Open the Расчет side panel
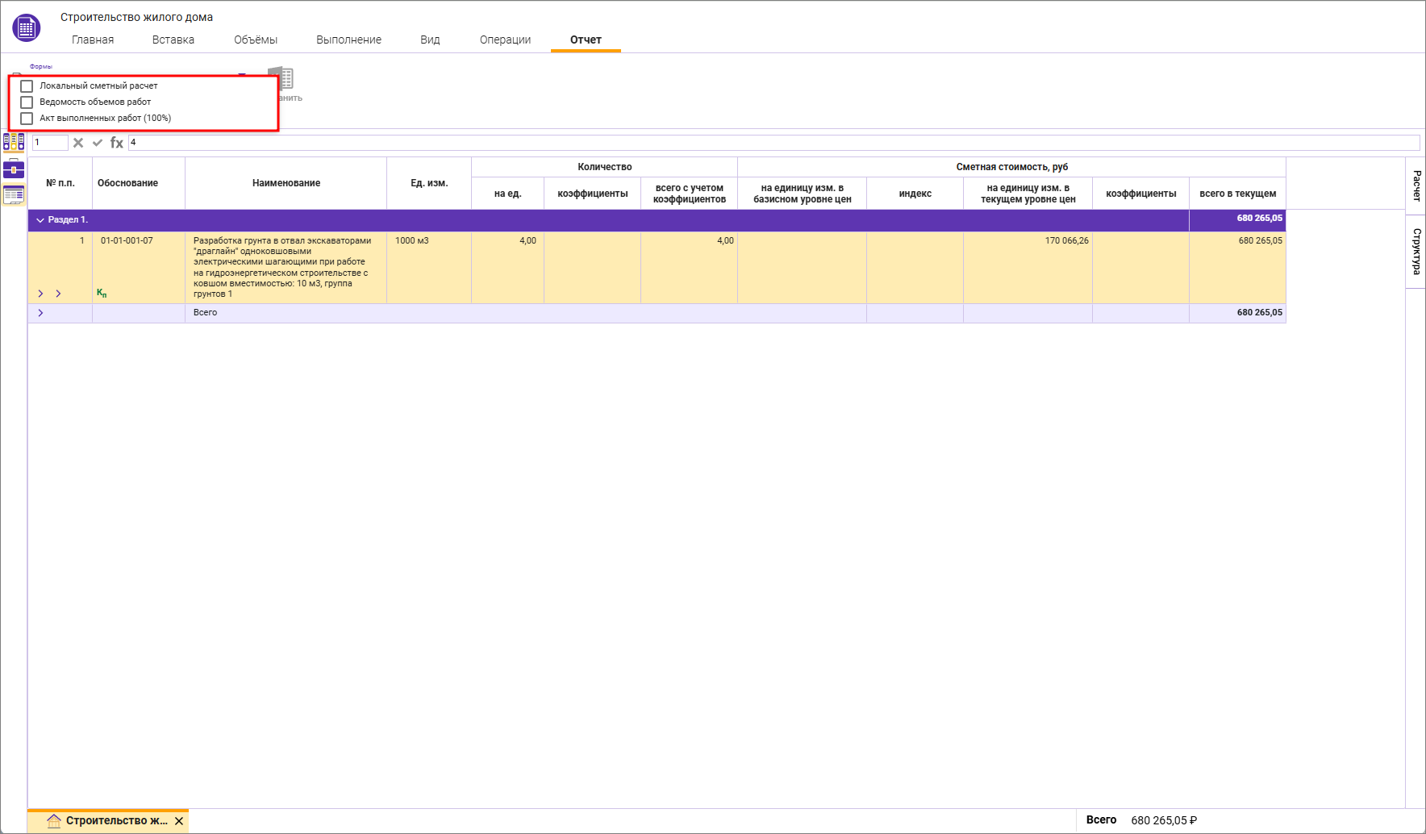This screenshot has width=1426, height=834. pyautogui.click(x=1416, y=186)
